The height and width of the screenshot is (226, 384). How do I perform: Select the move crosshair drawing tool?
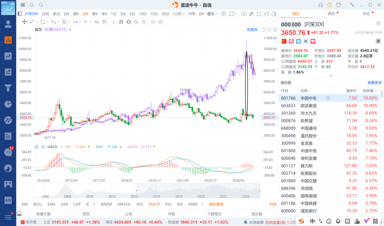25,22
